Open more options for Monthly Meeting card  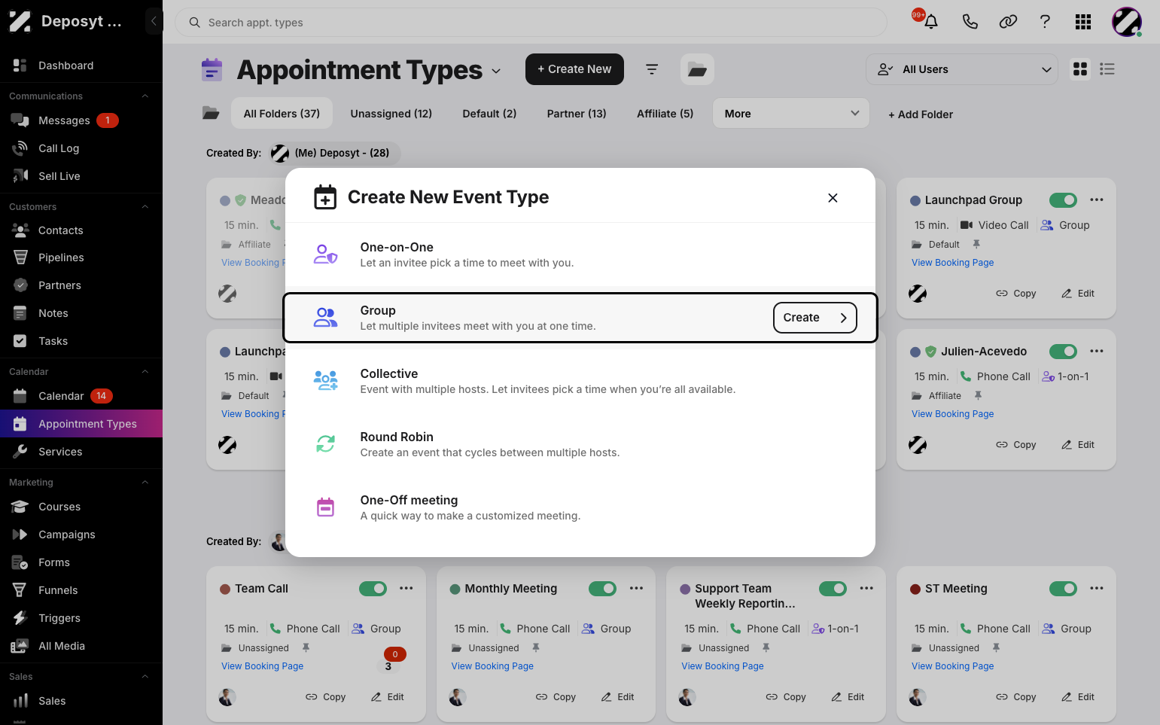(637, 589)
